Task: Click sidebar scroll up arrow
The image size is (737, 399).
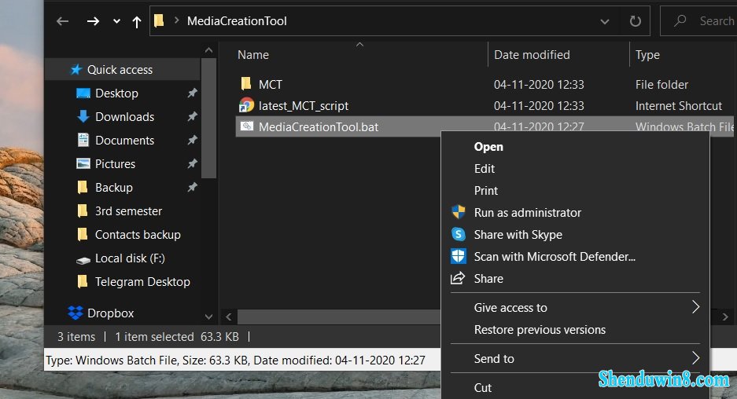Action: (208, 50)
